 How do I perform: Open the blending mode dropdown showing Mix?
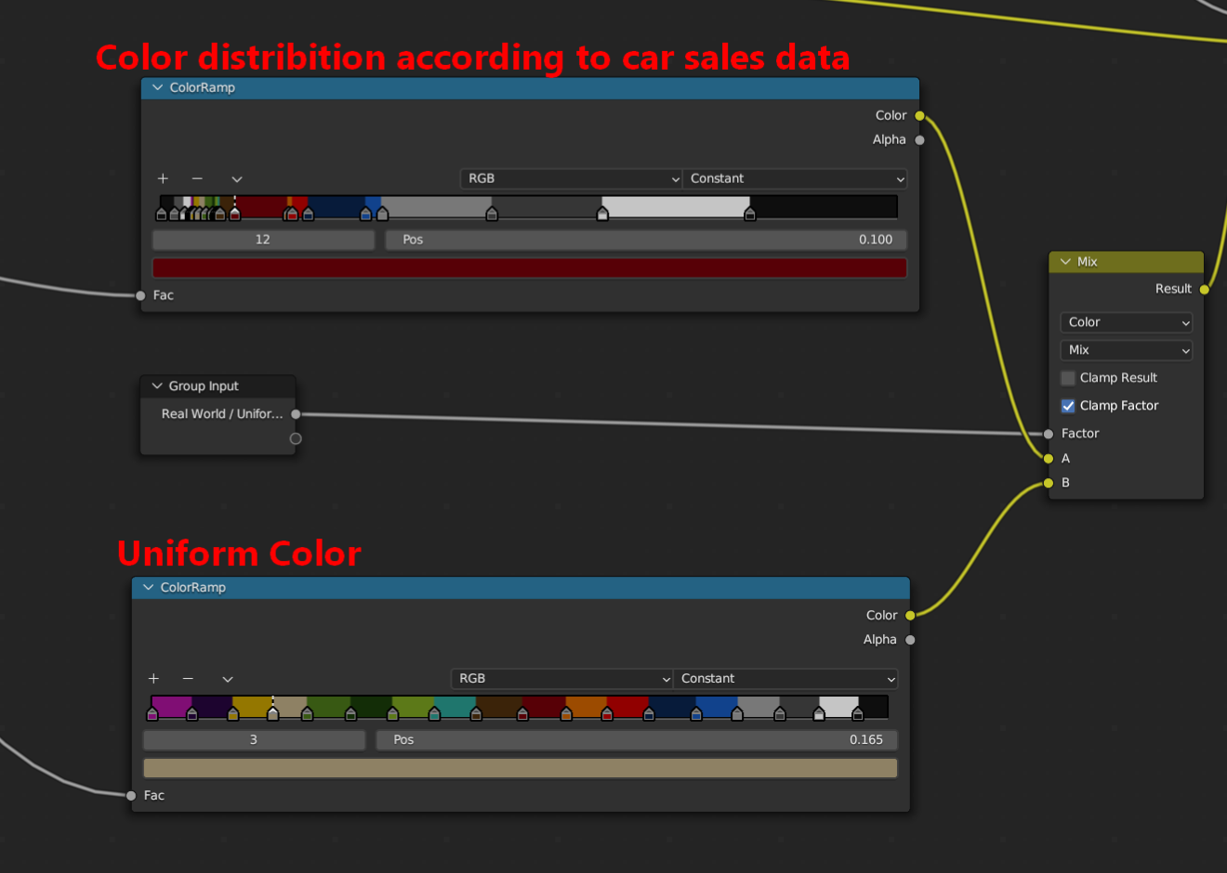tap(1126, 350)
